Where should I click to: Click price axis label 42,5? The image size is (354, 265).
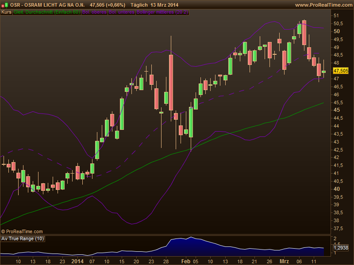(338, 150)
